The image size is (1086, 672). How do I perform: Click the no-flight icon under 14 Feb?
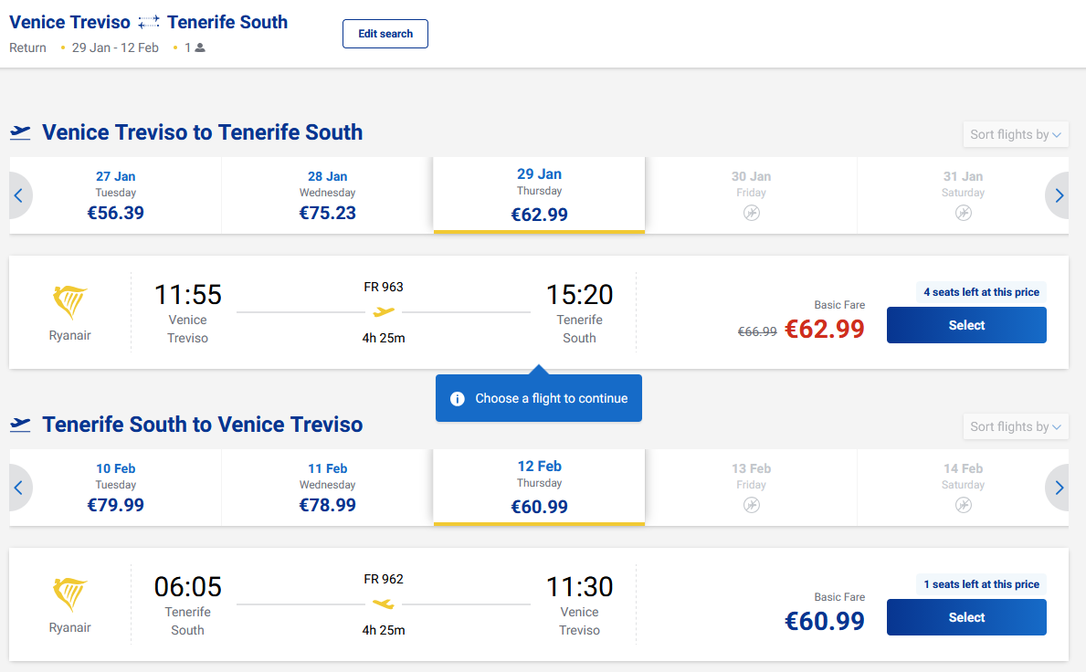(x=963, y=505)
